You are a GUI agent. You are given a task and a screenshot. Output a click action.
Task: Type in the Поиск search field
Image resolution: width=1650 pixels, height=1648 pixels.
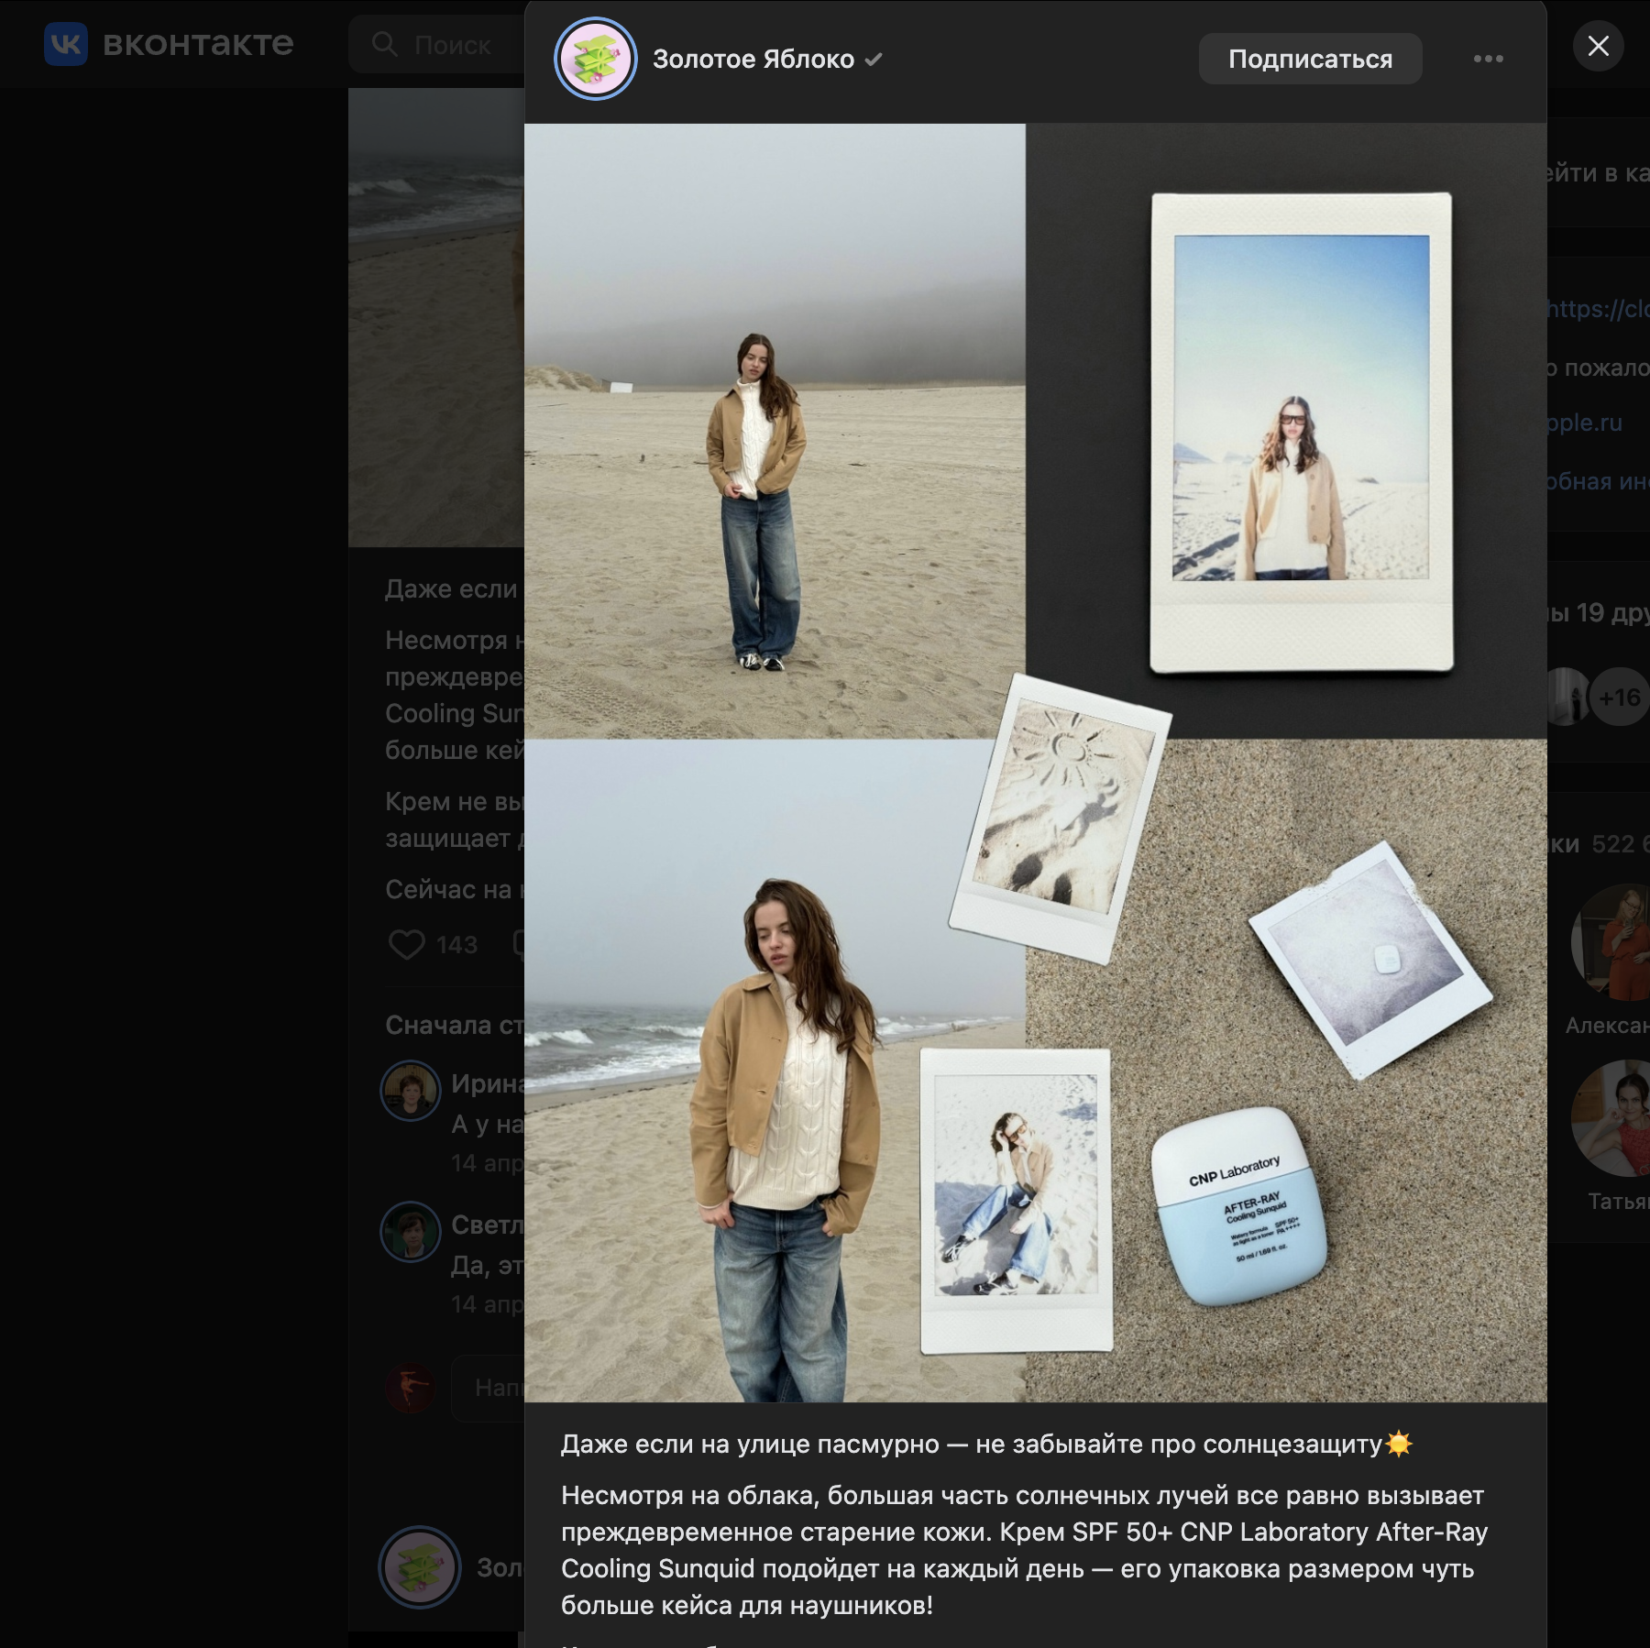453,45
